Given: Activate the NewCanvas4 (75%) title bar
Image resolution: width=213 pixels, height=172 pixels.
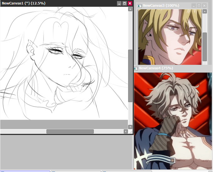Looking at the screenshot, I should tap(156, 68).
